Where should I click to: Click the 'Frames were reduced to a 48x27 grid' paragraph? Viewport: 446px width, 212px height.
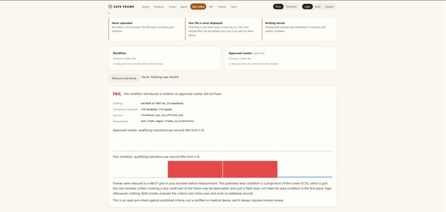[222, 188]
